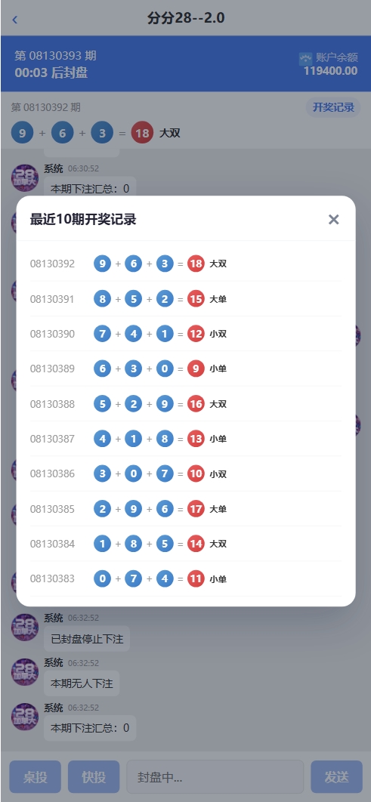
Task: Click the 本期下注汇总:0 message at bottom
Action: pyautogui.click(x=90, y=728)
